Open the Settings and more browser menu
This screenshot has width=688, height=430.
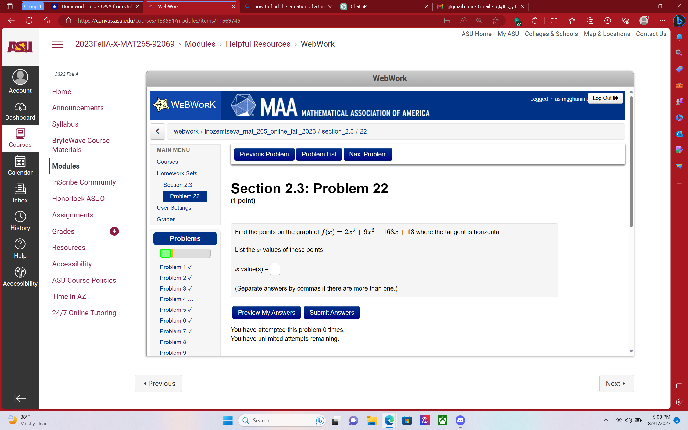(x=662, y=20)
